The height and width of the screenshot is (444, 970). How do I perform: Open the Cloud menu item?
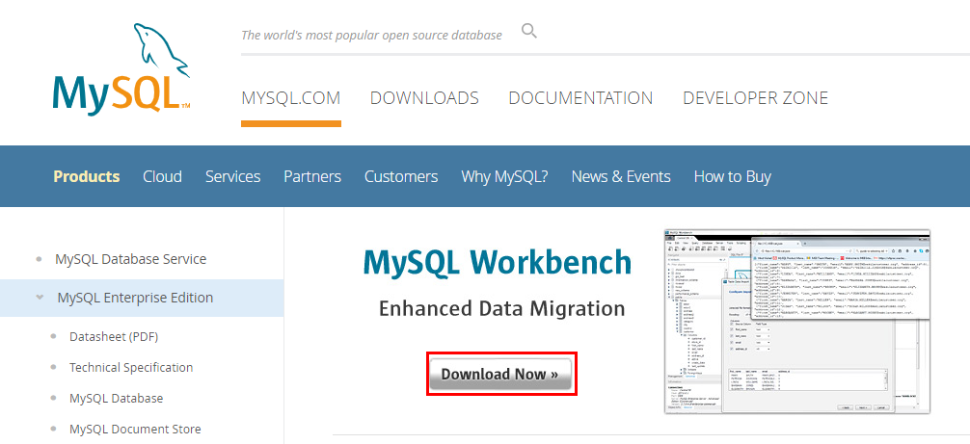click(x=162, y=176)
